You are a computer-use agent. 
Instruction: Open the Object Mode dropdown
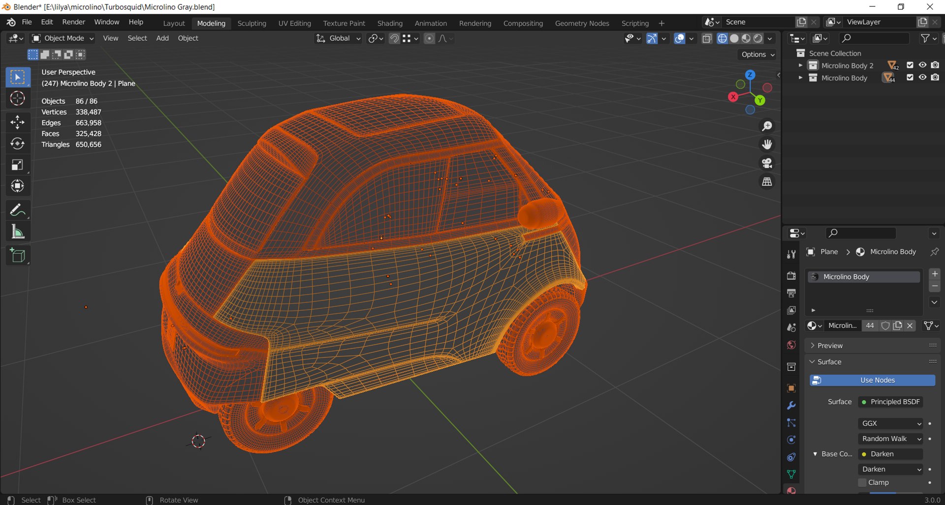pos(63,38)
